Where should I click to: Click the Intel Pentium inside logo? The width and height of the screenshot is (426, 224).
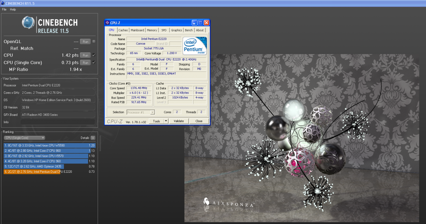click(x=195, y=46)
